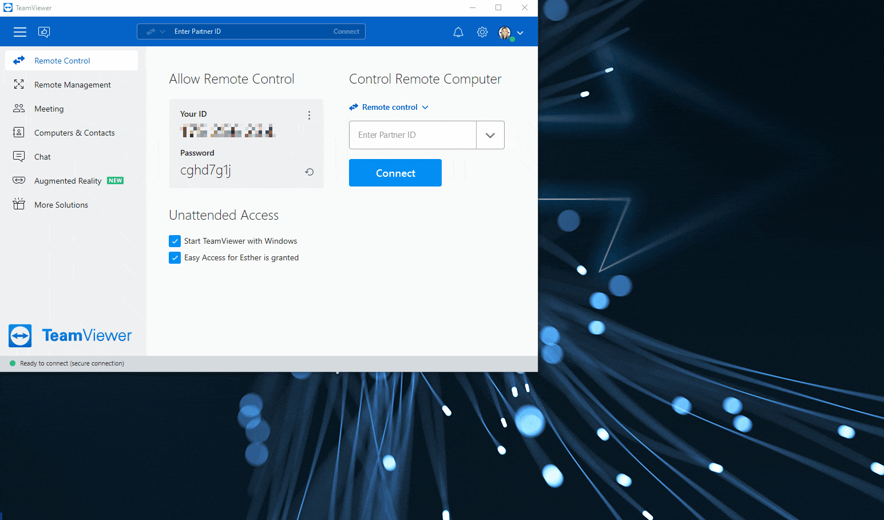This screenshot has height=520, width=884.
Task: Click the top bar Connect link
Action: [x=346, y=31]
